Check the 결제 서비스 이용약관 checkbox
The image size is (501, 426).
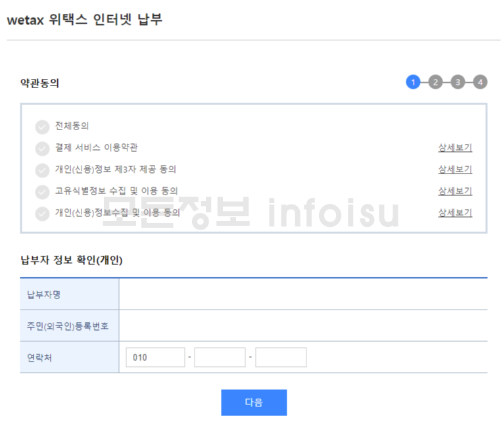42,149
